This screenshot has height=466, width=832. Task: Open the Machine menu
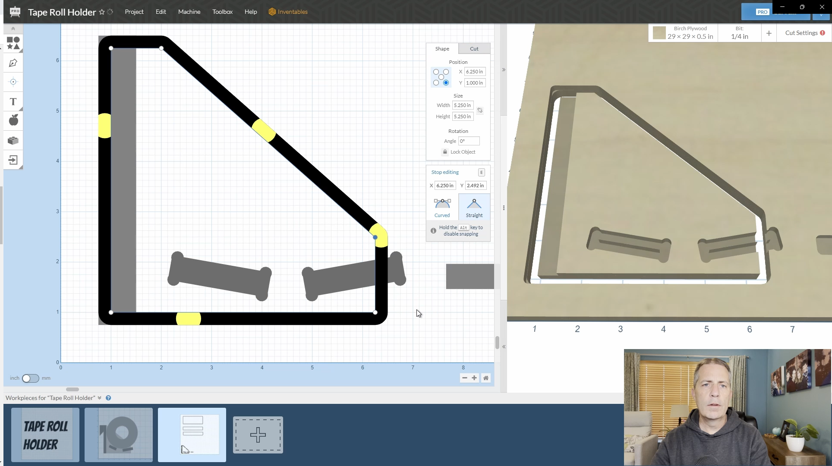pyautogui.click(x=189, y=12)
